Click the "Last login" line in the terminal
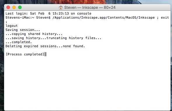 pos(48,13)
